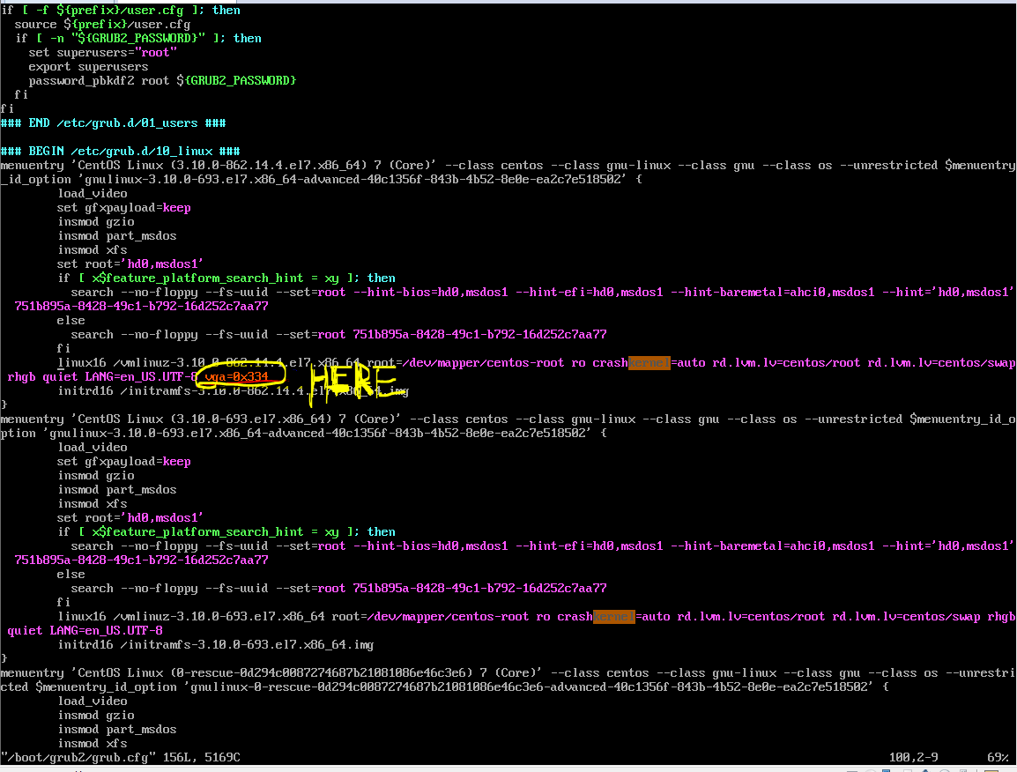This screenshot has height=772, width=1017.
Task: Click the set superusers="root" line
Action: tap(97, 52)
